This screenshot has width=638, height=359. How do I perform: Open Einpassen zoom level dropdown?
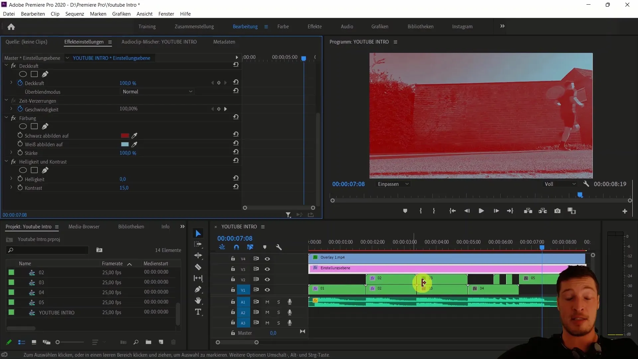393,184
